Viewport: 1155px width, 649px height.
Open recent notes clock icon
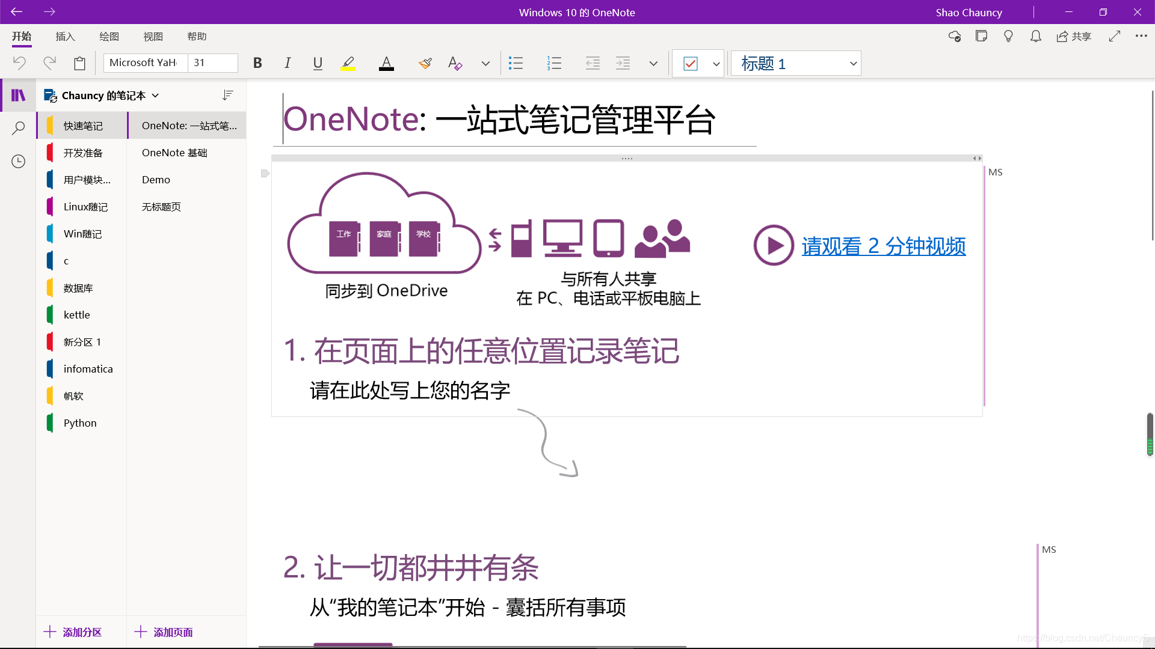pos(19,161)
